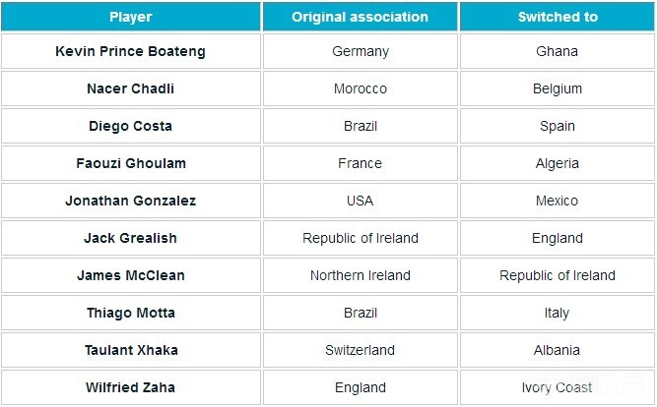Screen dimensions: 658x407
Task: Click the Germany original association cell
Action: [361, 51]
